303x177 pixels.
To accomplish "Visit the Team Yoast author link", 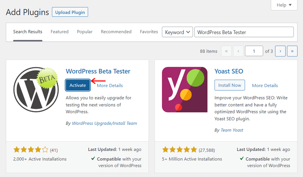I will [232, 130].
